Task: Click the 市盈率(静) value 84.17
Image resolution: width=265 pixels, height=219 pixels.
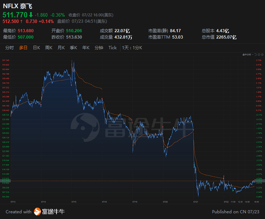Action: [x=175, y=31]
